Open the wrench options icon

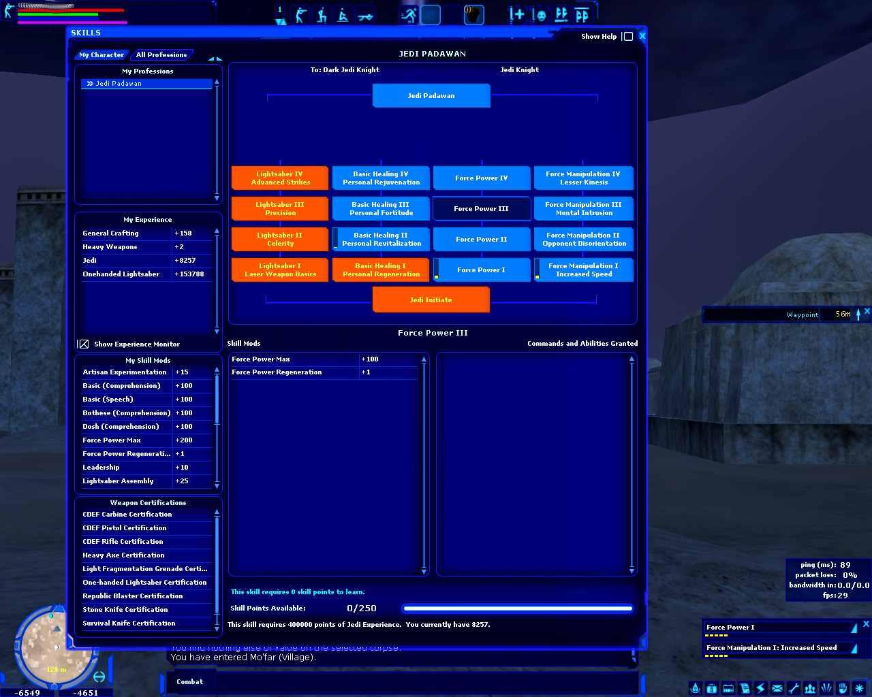point(793,688)
